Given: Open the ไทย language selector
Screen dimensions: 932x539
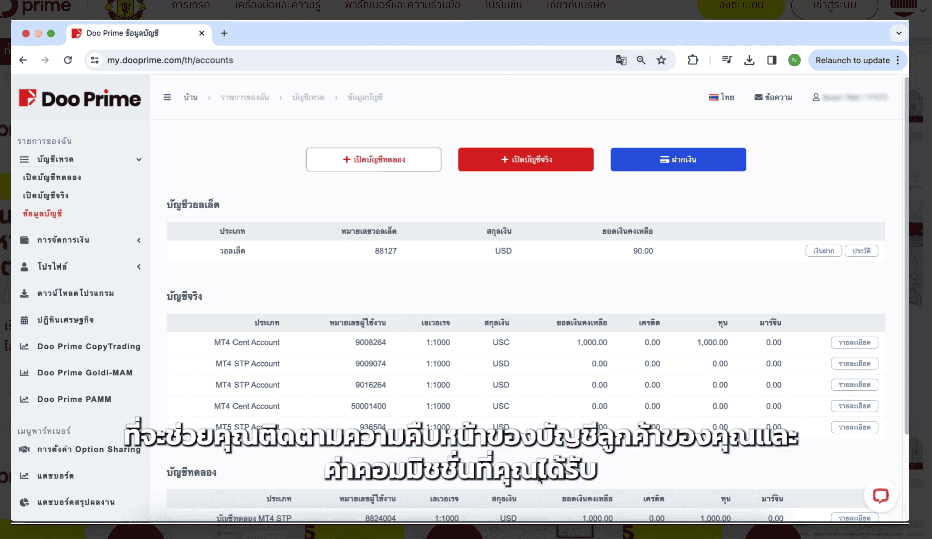Looking at the screenshot, I should point(722,97).
